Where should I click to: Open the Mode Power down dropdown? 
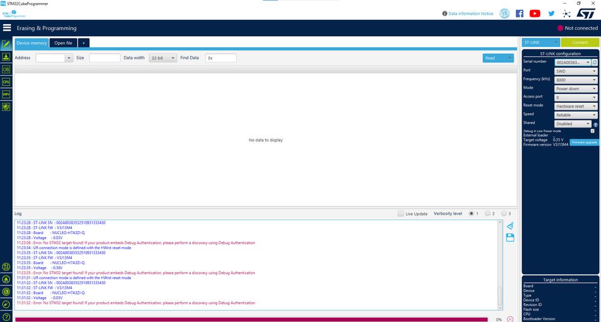[576, 88]
